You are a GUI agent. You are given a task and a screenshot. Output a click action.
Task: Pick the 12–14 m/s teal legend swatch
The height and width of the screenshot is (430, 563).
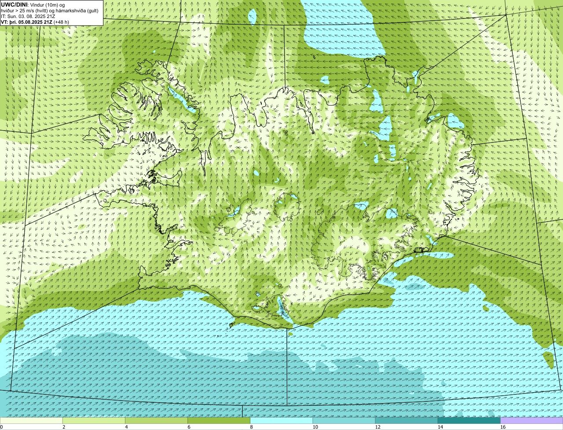(x=406, y=421)
